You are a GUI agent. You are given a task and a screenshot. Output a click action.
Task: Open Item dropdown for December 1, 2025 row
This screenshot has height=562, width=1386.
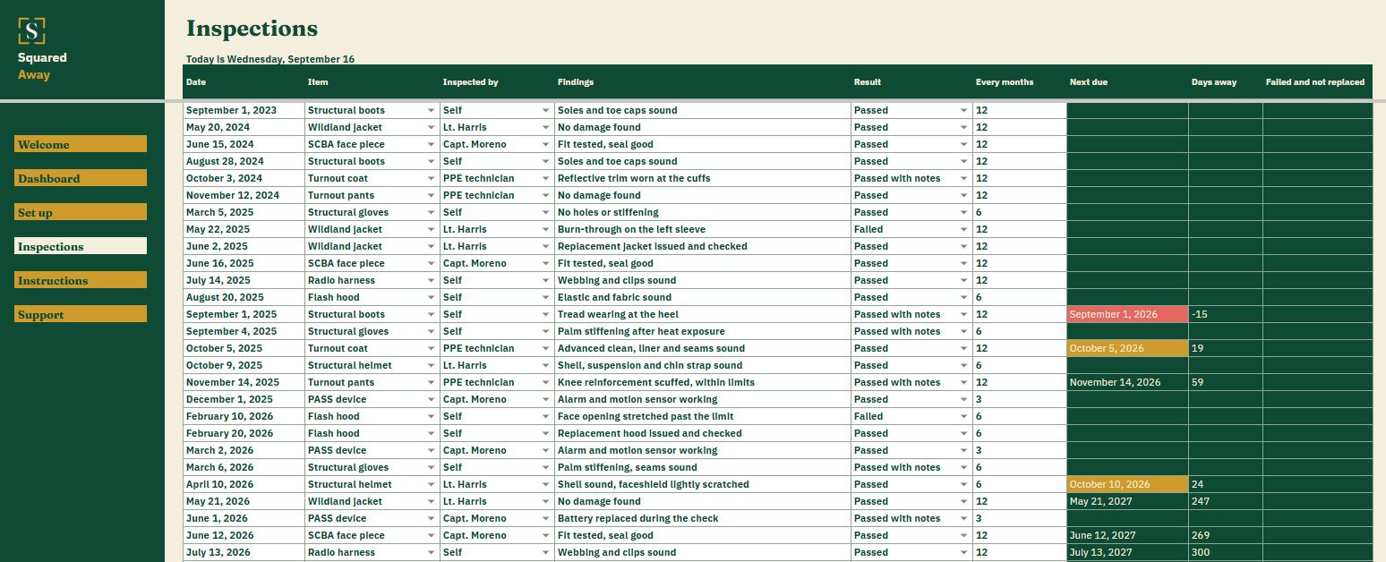[x=432, y=400]
